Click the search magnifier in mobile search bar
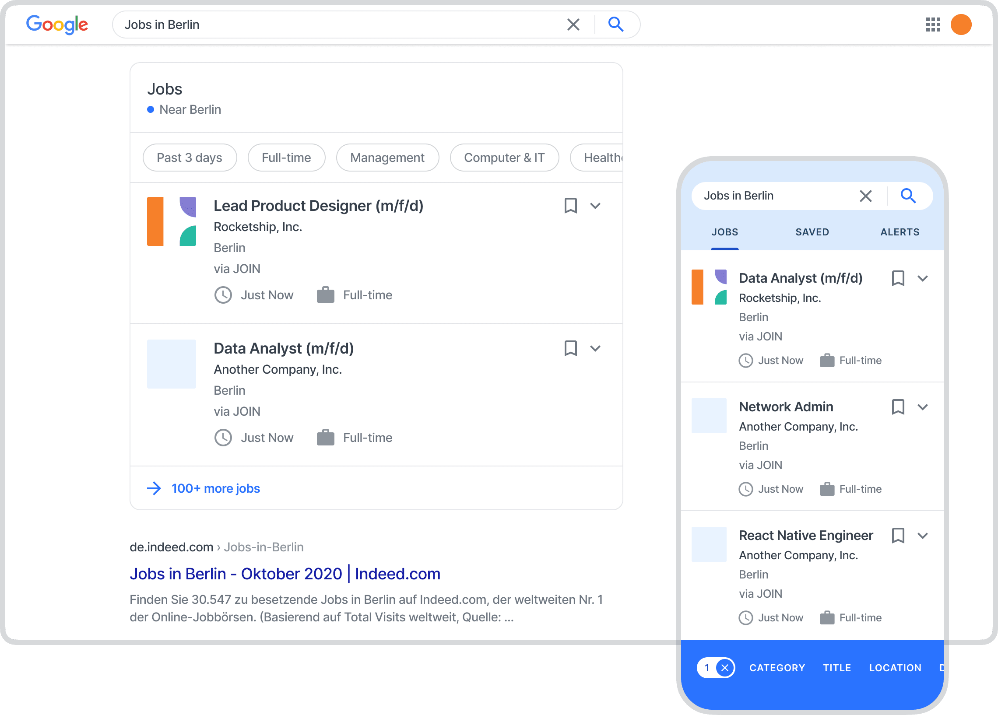This screenshot has width=998, height=715. point(908,195)
